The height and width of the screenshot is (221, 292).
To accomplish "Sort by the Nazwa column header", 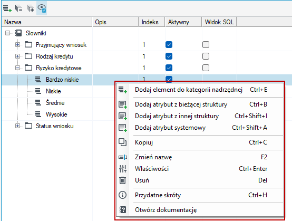I will click(x=47, y=22).
